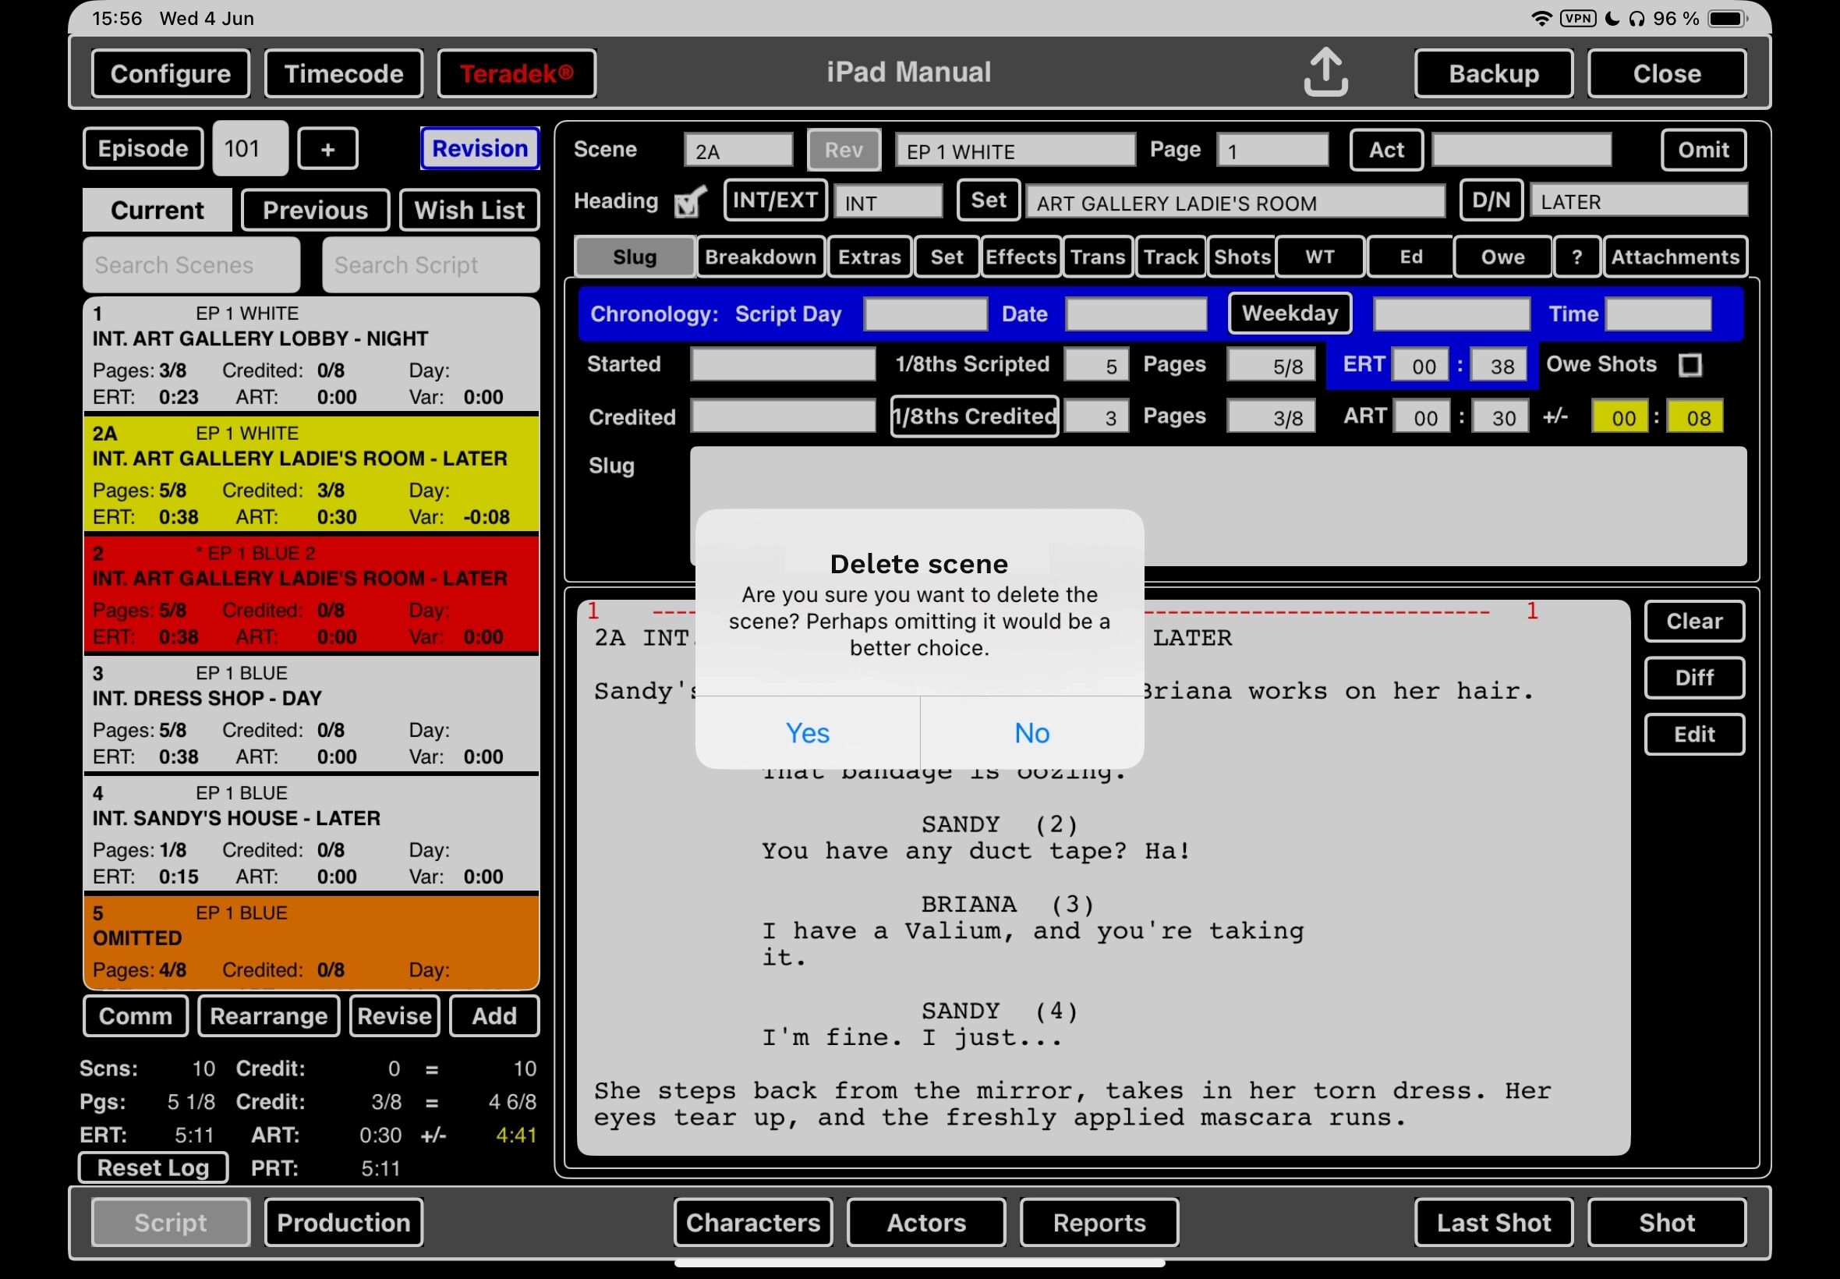Open the Weekday selector
This screenshot has width=1840, height=1279.
(x=1289, y=314)
